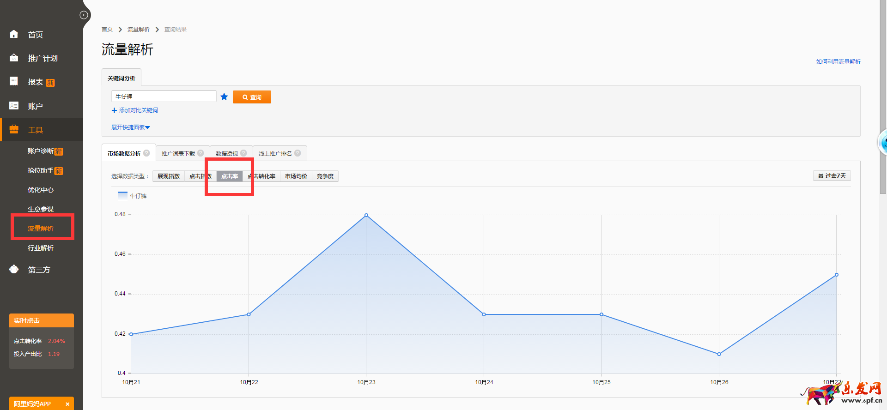Click the orange 查询 search button
This screenshot has width=887, height=410.
click(x=252, y=97)
